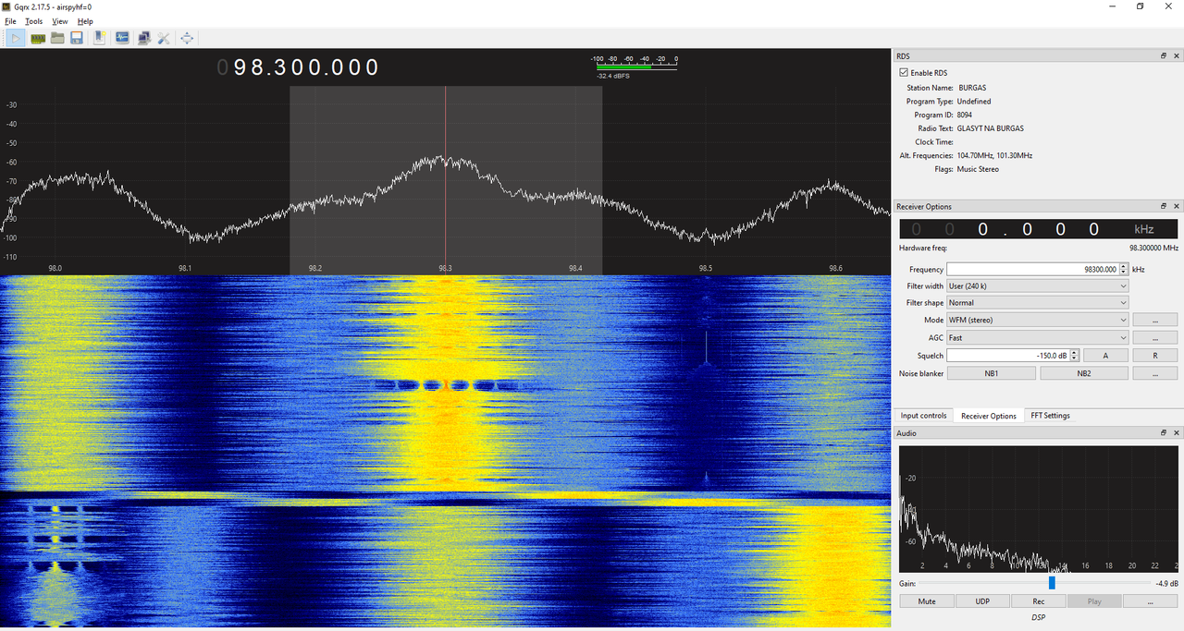Click the Play audio button
This screenshot has width=1184, height=631.
click(1094, 601)
